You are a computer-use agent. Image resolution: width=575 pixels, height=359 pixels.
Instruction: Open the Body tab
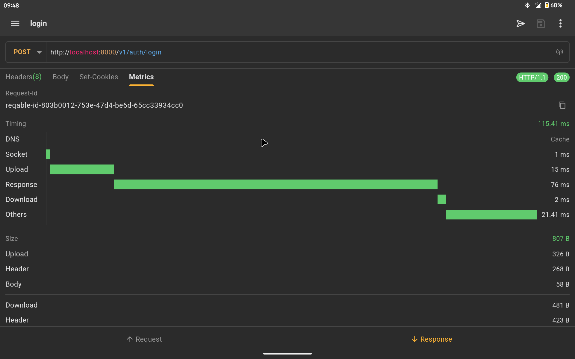[60, 77]
